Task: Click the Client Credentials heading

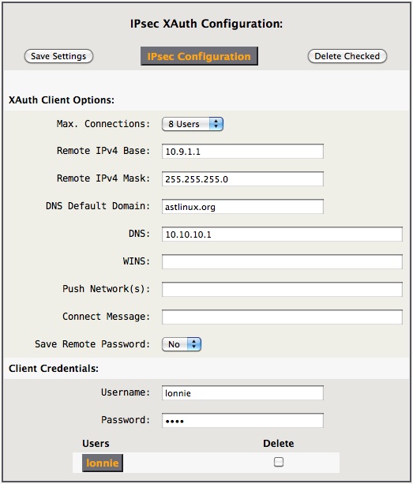Action: 54,368
